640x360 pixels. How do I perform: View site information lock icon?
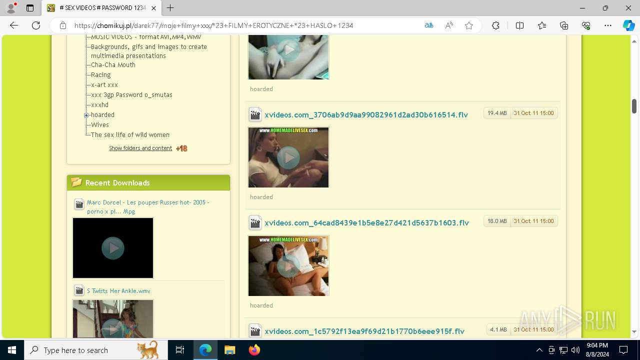tap(63, 25)
